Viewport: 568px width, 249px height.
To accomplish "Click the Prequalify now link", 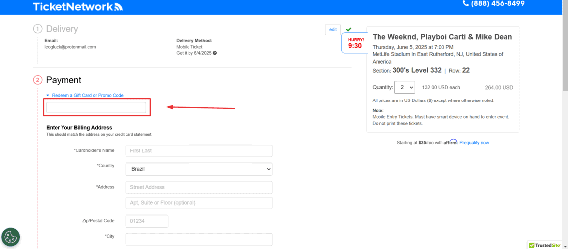I will (474, 143).
